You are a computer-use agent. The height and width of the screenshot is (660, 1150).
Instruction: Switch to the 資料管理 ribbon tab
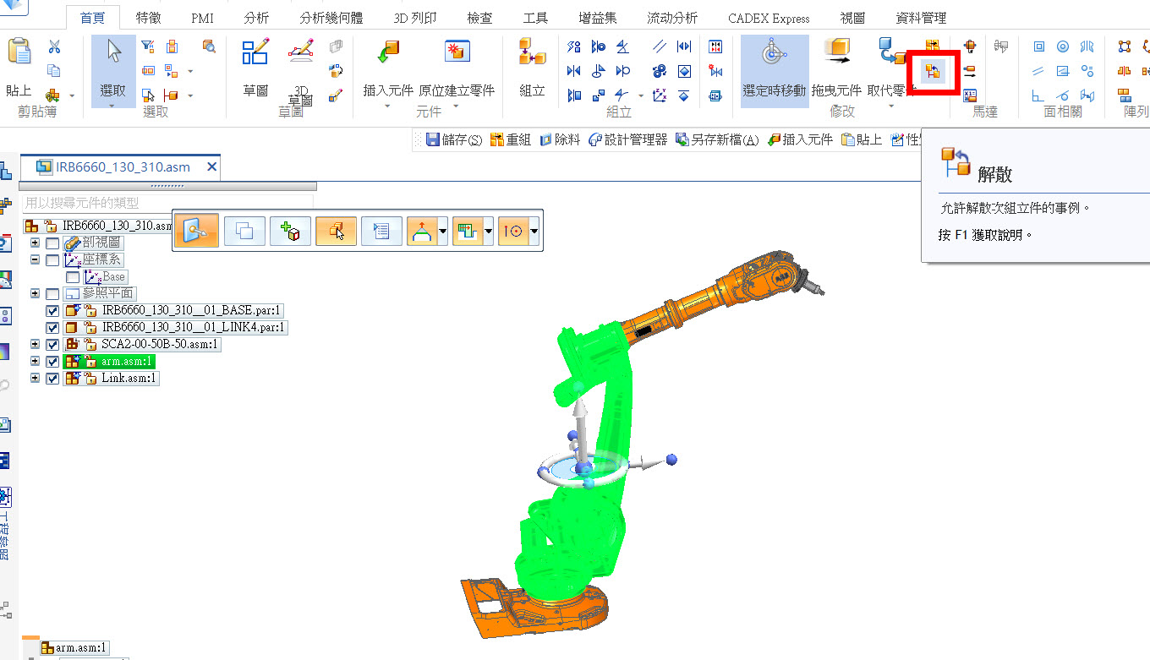coord(921,18)
